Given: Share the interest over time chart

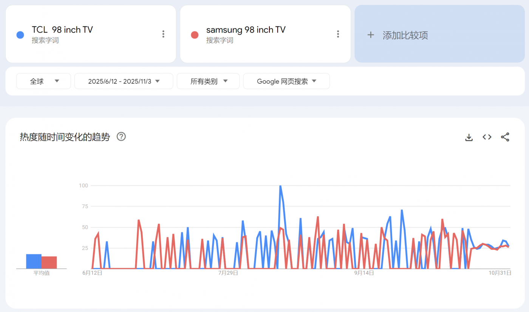Looking at the screenshot, I should tap(505, 137).
